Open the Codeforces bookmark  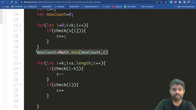31,7
